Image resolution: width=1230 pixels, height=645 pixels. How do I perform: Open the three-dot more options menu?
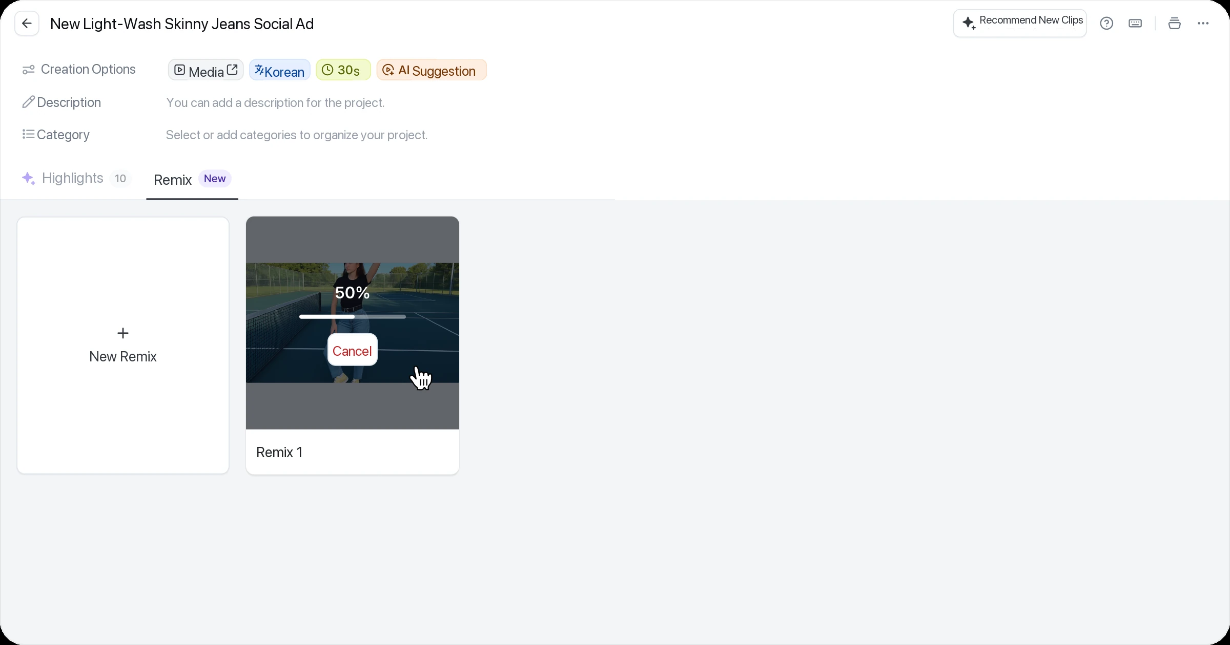pyautogui.click(x=1203, y=24)
